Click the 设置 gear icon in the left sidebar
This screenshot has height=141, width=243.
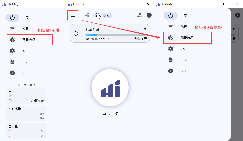(12, 51)
